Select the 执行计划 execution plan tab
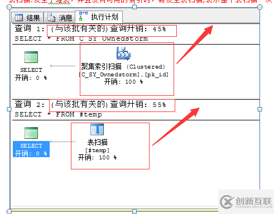This screenshot has width=274, height=214. [99, 17]
